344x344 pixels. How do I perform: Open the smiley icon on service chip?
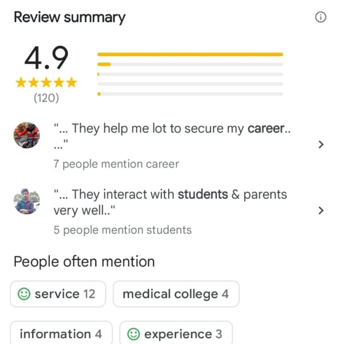click(x=24, y=294)
